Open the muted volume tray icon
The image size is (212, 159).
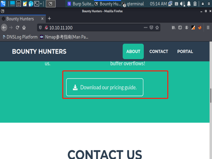tap(183, 4)
